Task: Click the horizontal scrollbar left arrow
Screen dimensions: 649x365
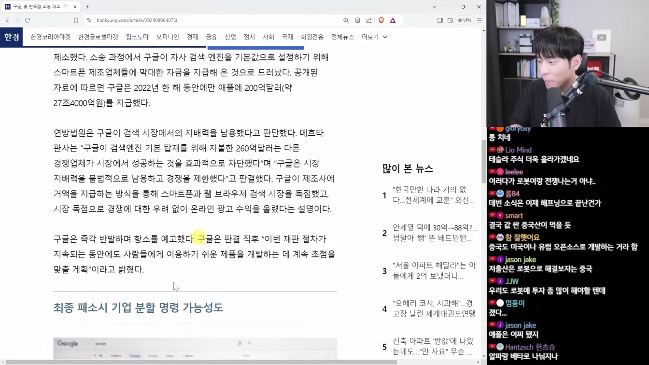Action: tap(2, 362)
